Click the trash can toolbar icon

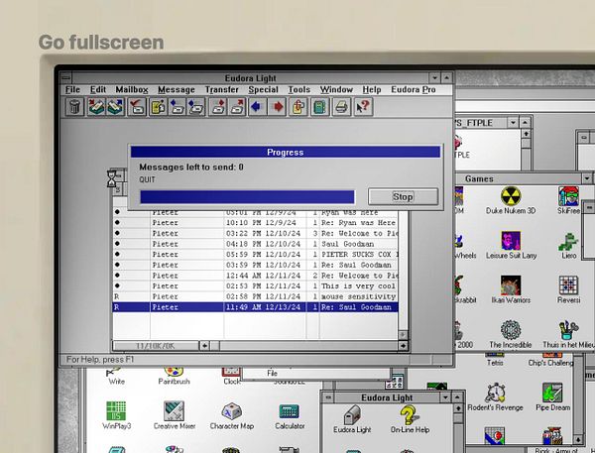74,107
